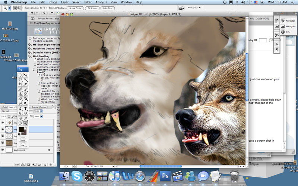The image size is (298, 186).
Task: Select the Eyedropper tool
Action: coord(25,118)
